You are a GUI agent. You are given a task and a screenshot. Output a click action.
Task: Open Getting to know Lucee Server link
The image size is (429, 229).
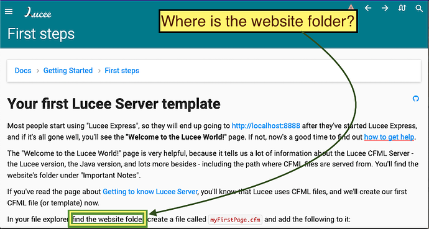tap(150, 192)
